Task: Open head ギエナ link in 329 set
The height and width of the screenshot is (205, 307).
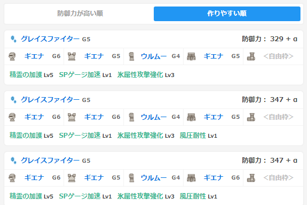Action: (x=34, y=56)
